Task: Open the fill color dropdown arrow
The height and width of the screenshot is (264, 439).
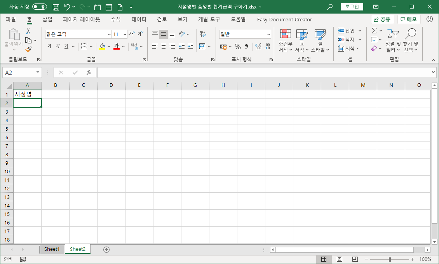Action: click(109, 47)
